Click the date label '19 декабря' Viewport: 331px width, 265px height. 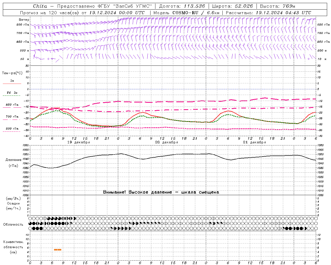pos(79,142)
